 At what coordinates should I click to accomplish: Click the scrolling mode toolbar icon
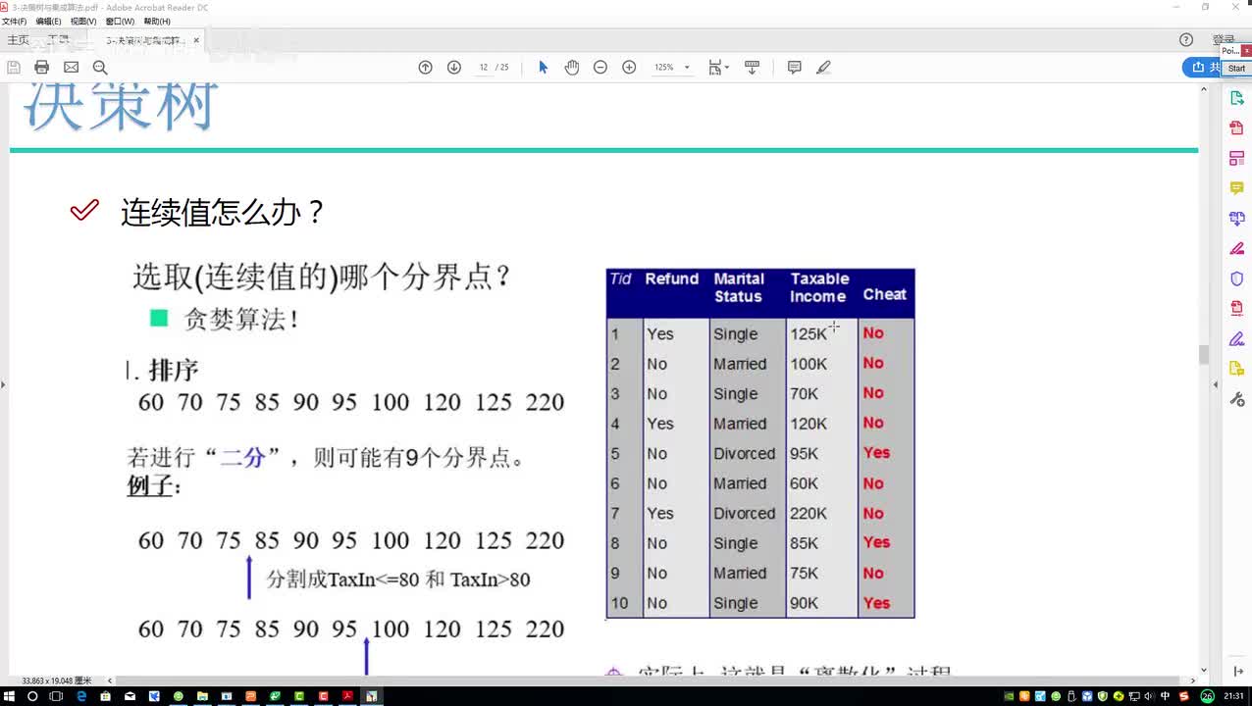(x=753, y=68)
